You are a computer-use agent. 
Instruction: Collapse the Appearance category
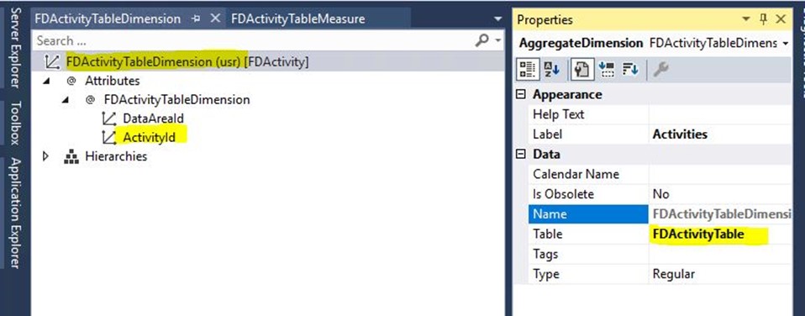tap(521, 94)
